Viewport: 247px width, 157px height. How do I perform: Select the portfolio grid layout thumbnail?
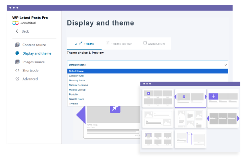click(158, 139)
